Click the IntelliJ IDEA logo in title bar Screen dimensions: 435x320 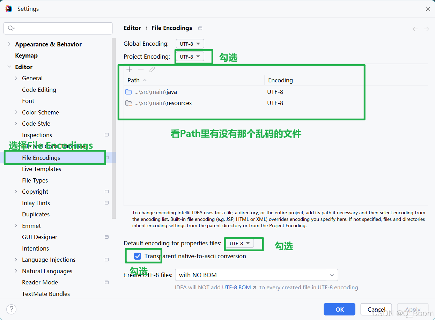coord(9,9)
